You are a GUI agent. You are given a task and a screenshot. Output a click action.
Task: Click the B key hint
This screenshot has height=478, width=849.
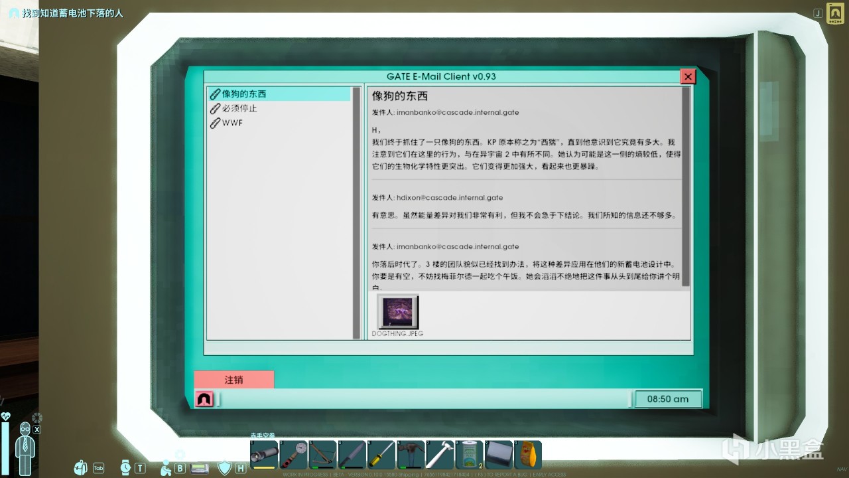tap(180, 468)
